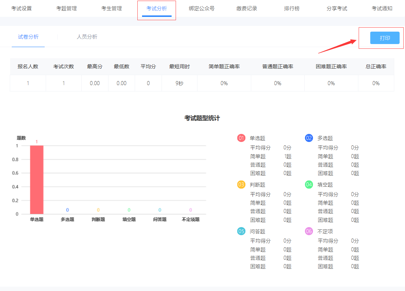The height and width of the screenshot is (291, 405).
Task: Go to 考题管理 section
Action: tap(66, 8)
